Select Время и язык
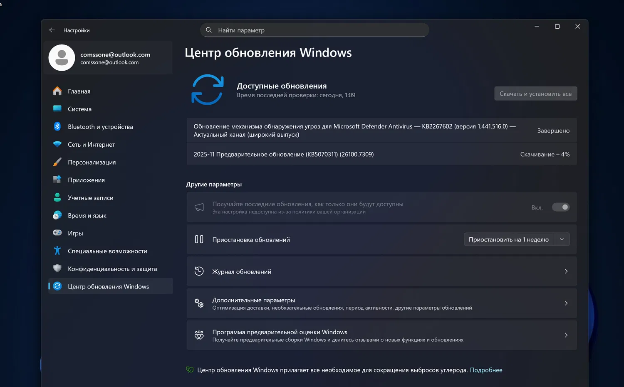 click(110, 215)
